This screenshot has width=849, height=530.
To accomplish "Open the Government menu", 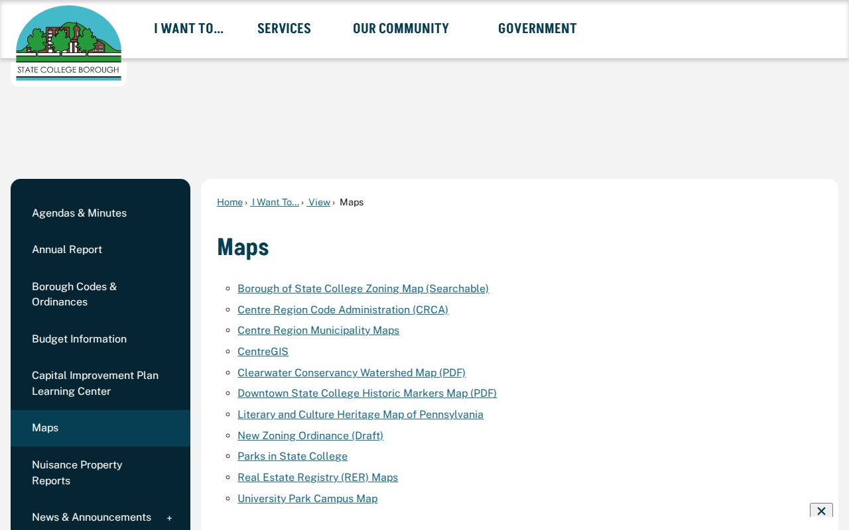I will click(537, 28).
